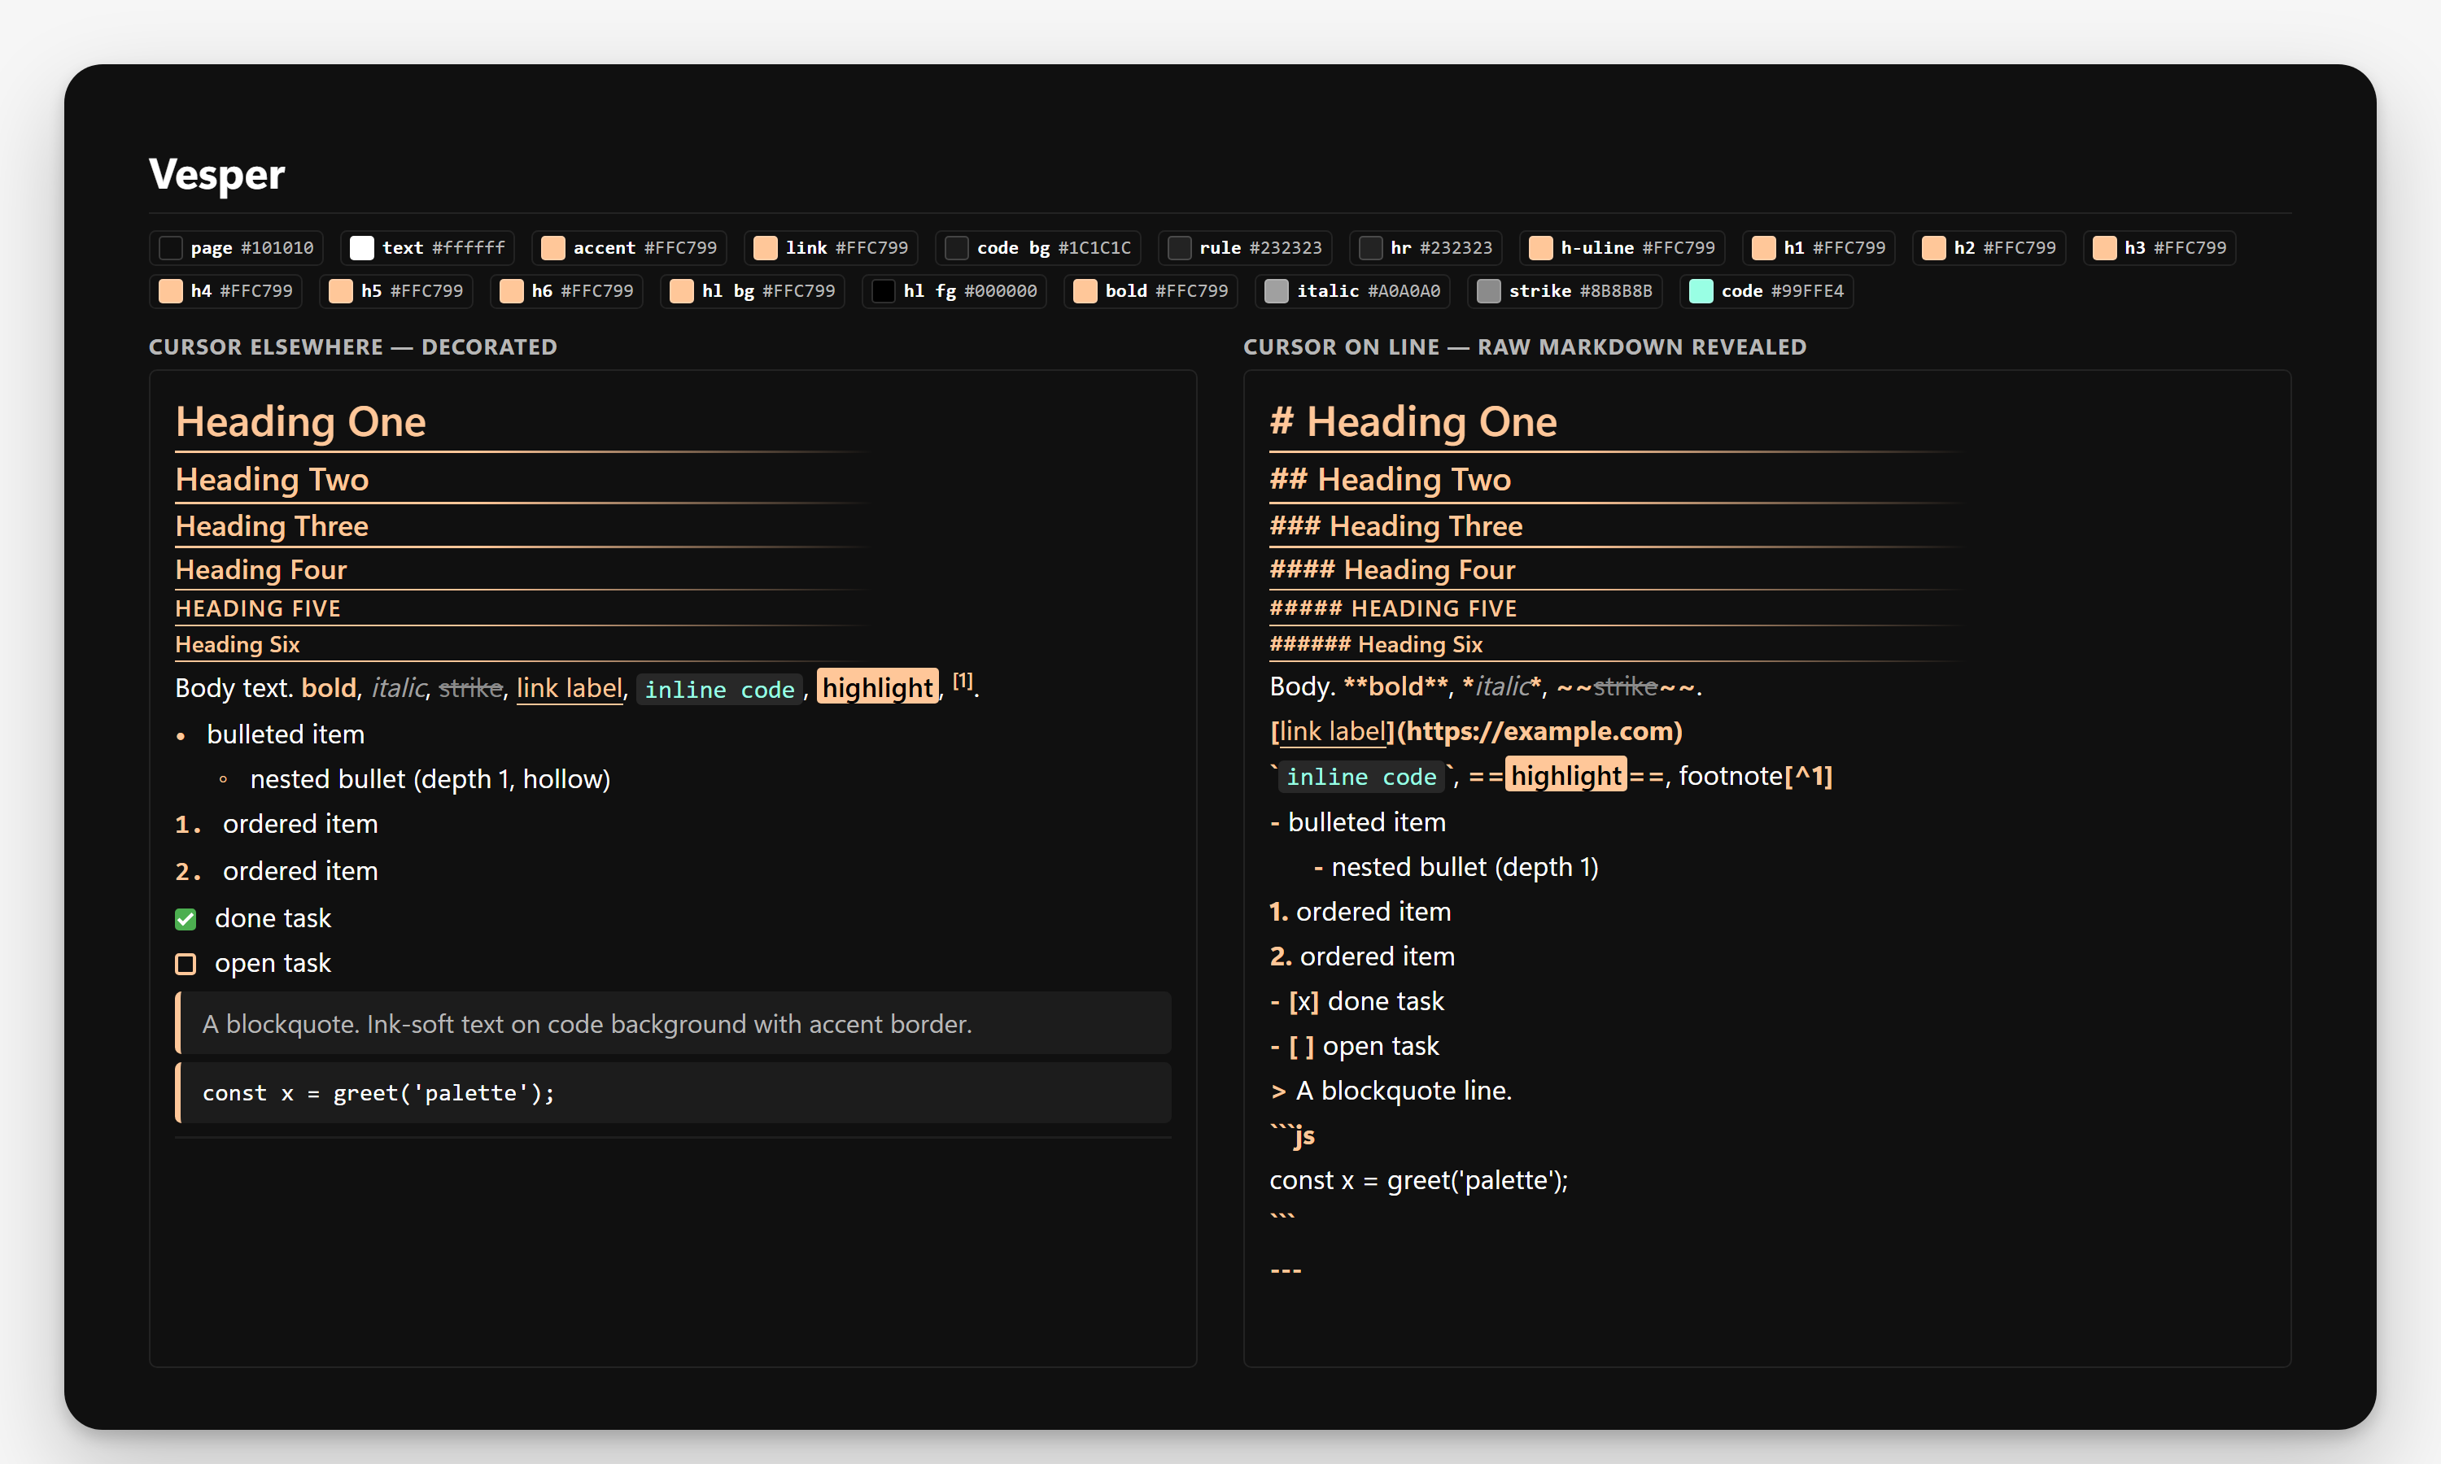Screen dimensions: 2441x1464
Task: Click the decorated Heading One
Action: point(301,421)
